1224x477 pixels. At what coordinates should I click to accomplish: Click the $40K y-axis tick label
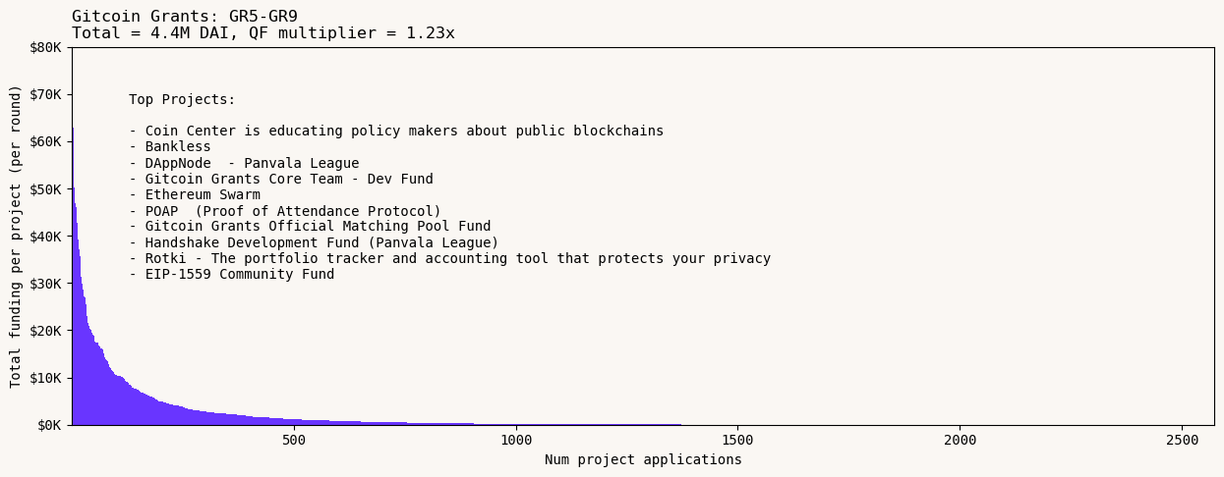(44, 237)
